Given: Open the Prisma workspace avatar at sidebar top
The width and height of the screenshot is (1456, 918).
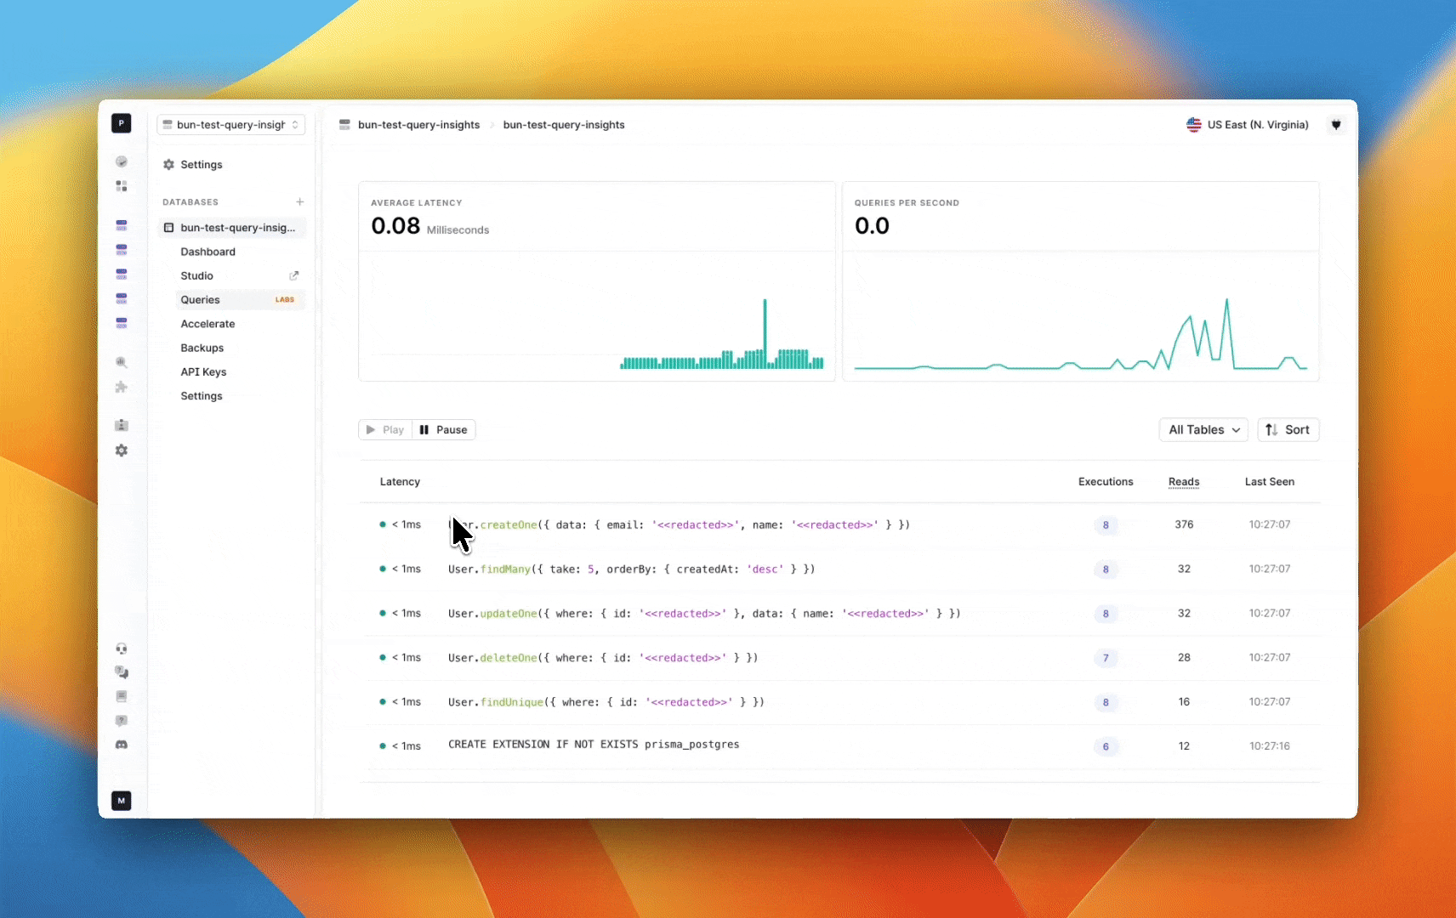Looking at the screenshot, I should point(122,123).
